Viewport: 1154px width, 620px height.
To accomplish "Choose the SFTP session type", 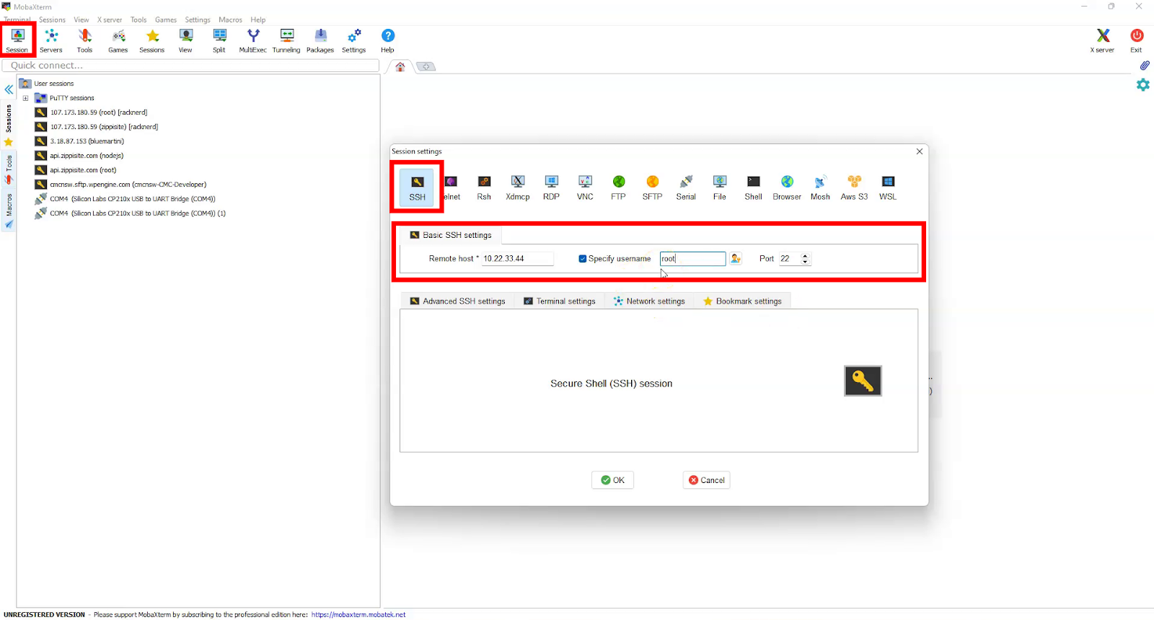I will (x=653, y=187).
